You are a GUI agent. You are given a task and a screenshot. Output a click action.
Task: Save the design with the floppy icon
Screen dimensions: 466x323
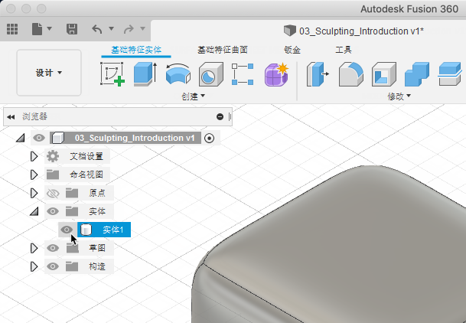click(72, 29)
